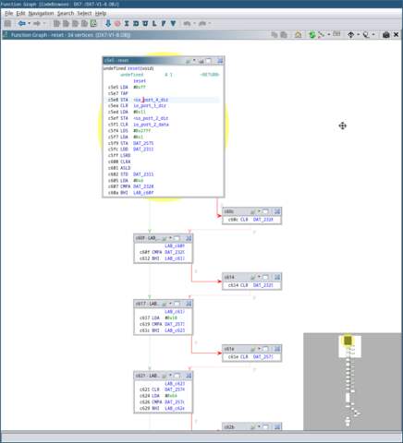
Task: Click the graph layout icon
Action: coord(322,35)
